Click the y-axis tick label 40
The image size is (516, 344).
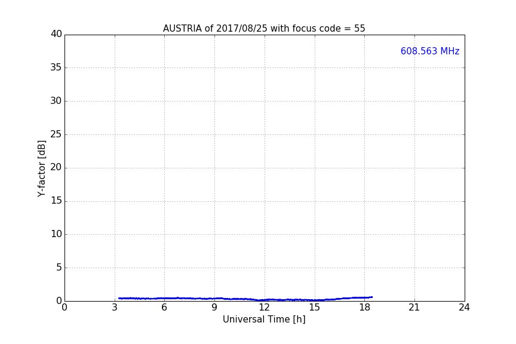56,34
